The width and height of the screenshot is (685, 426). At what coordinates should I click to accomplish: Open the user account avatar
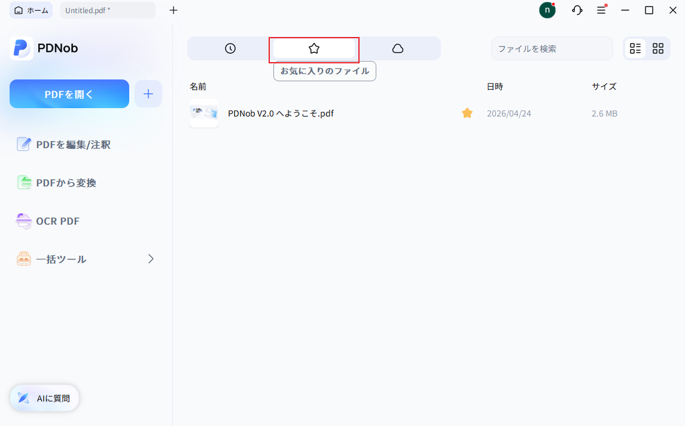tap(547, 10)
